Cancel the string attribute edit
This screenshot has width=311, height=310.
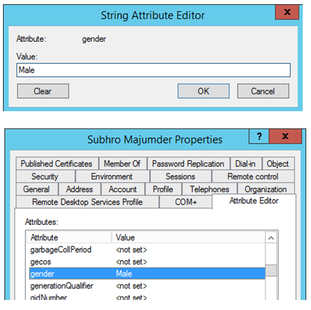coord(263,91)
